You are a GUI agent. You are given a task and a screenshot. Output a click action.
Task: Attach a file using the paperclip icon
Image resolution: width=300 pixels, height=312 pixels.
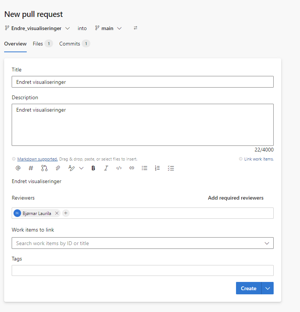pyautogui.click(x=58, y=168)
